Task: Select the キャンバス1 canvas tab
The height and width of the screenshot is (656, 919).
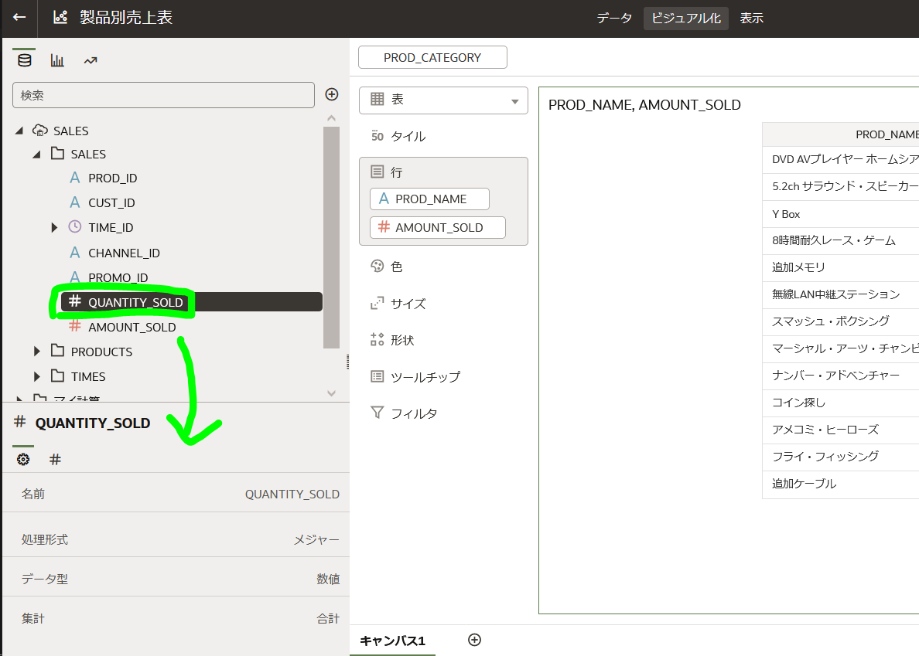Action: (392, 641)
